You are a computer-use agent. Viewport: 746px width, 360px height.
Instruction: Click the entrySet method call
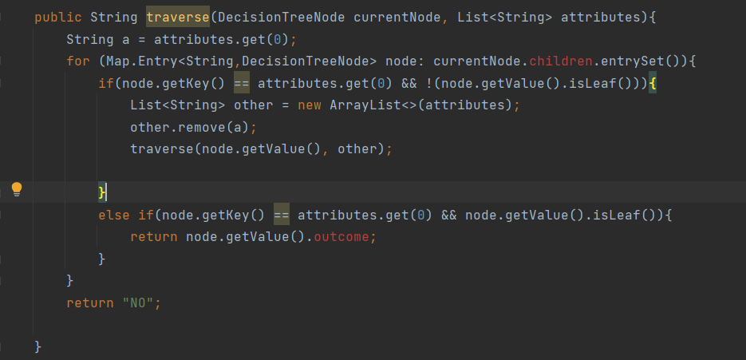[648, 61]
